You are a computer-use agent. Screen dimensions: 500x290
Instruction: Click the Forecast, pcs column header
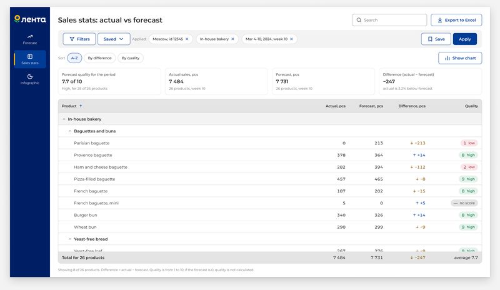(371, 106)
